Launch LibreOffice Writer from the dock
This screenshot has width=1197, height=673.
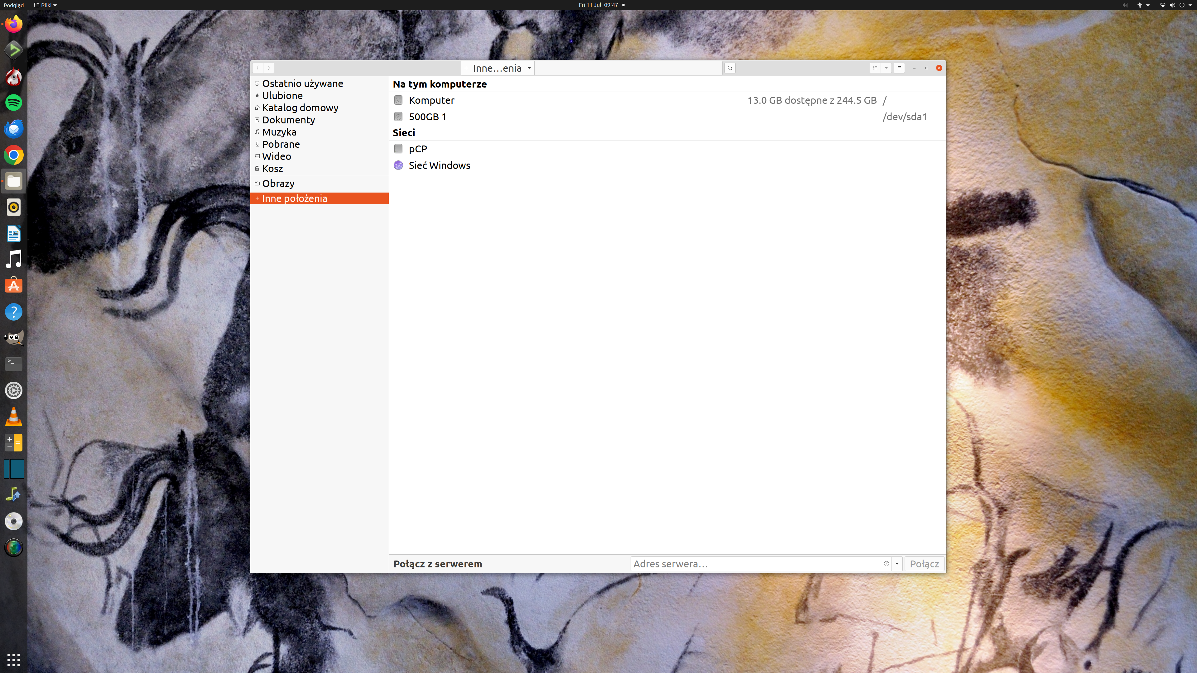click(13, 234)
